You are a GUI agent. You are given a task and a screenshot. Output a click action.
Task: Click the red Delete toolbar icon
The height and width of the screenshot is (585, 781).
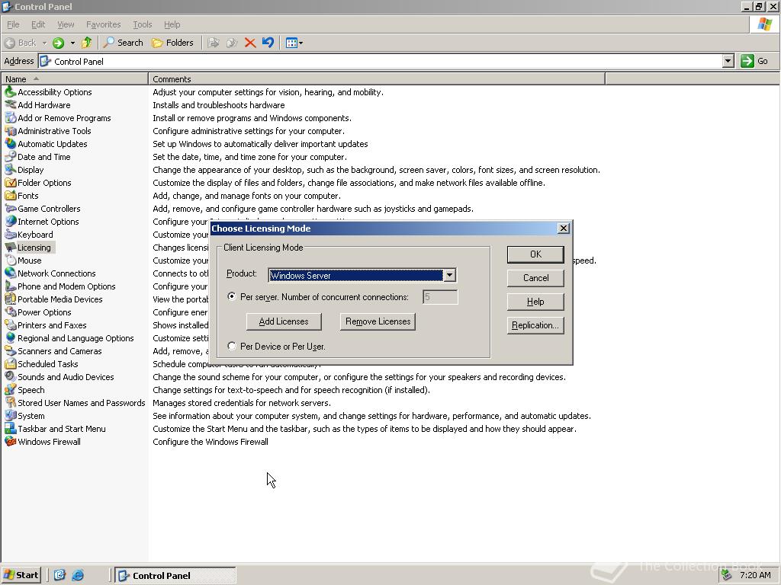[250, 43]
